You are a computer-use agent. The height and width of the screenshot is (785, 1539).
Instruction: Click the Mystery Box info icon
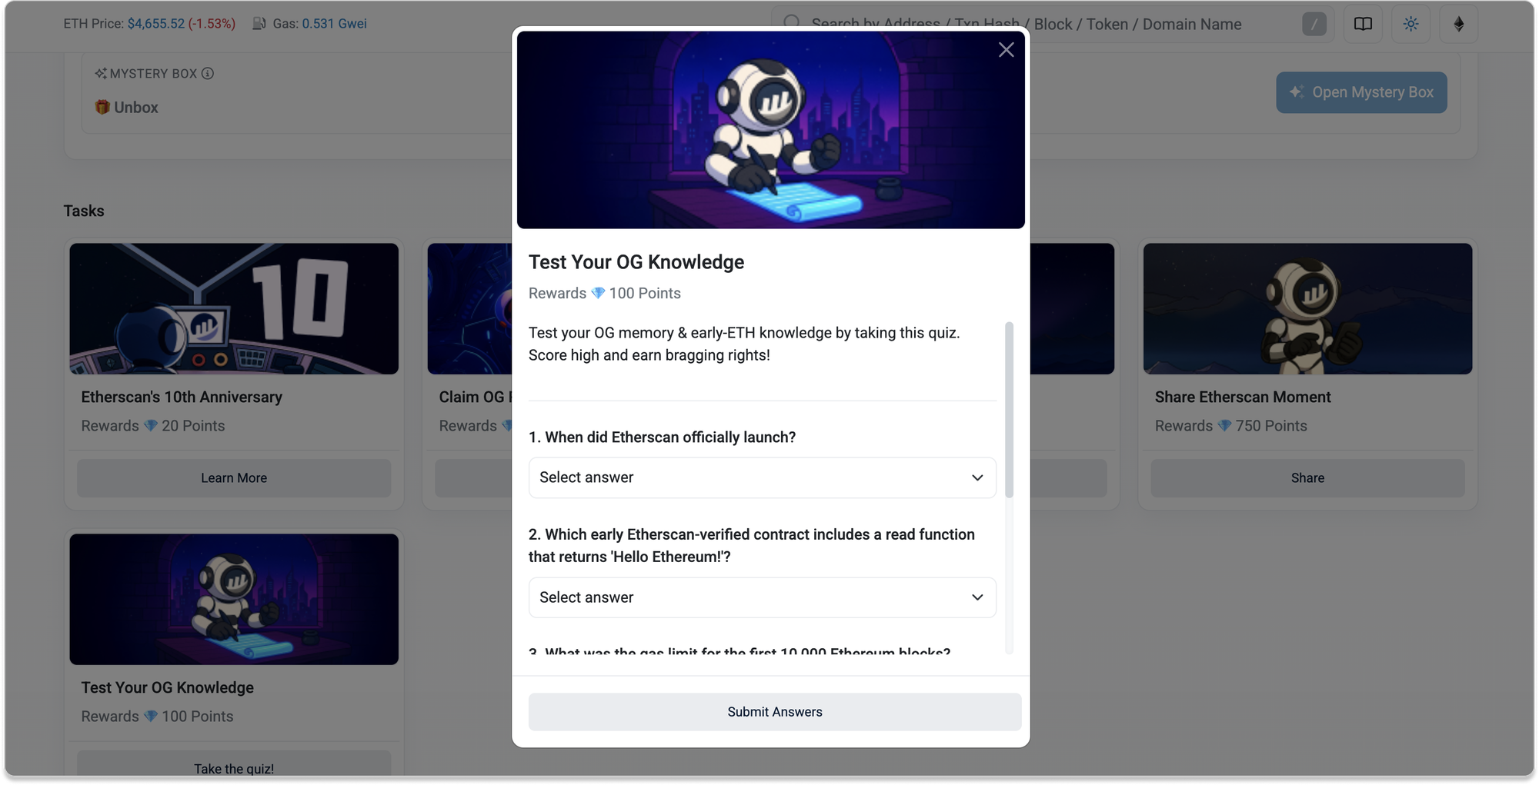coord(208,74)
